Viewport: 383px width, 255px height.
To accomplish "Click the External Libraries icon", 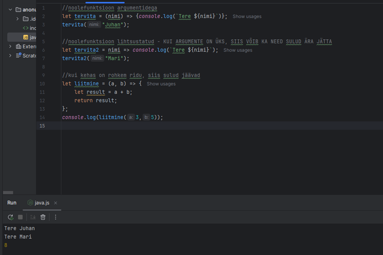I will point(18,47).
